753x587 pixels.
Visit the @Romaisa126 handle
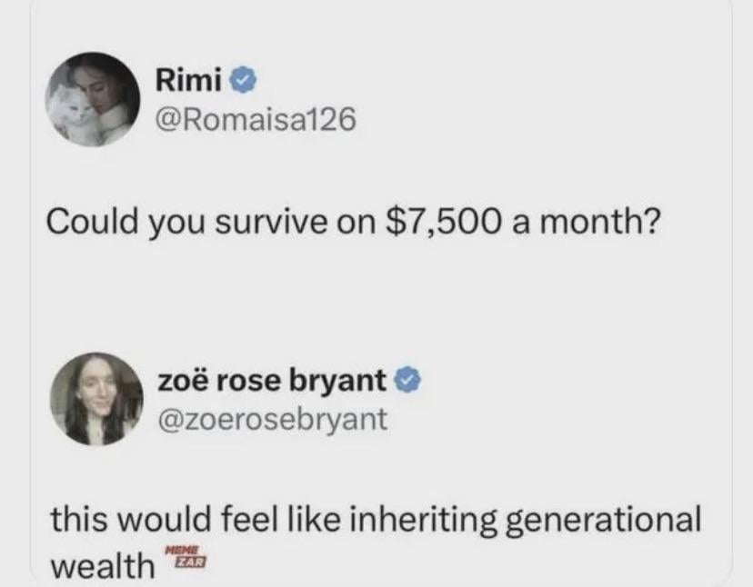pyautogui.click(x=243, y=119)
